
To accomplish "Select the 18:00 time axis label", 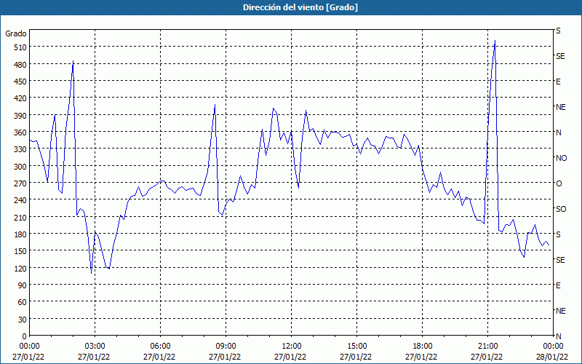I will click(x=422, y=347).
